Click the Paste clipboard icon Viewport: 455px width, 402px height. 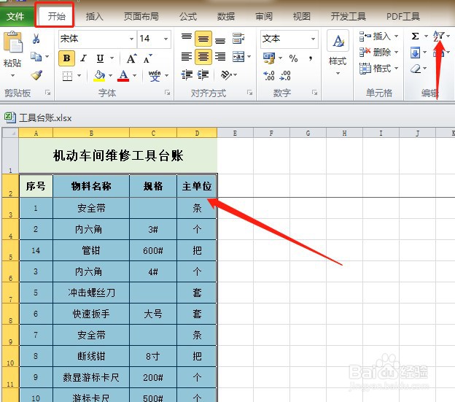click(x=12, y=42)
